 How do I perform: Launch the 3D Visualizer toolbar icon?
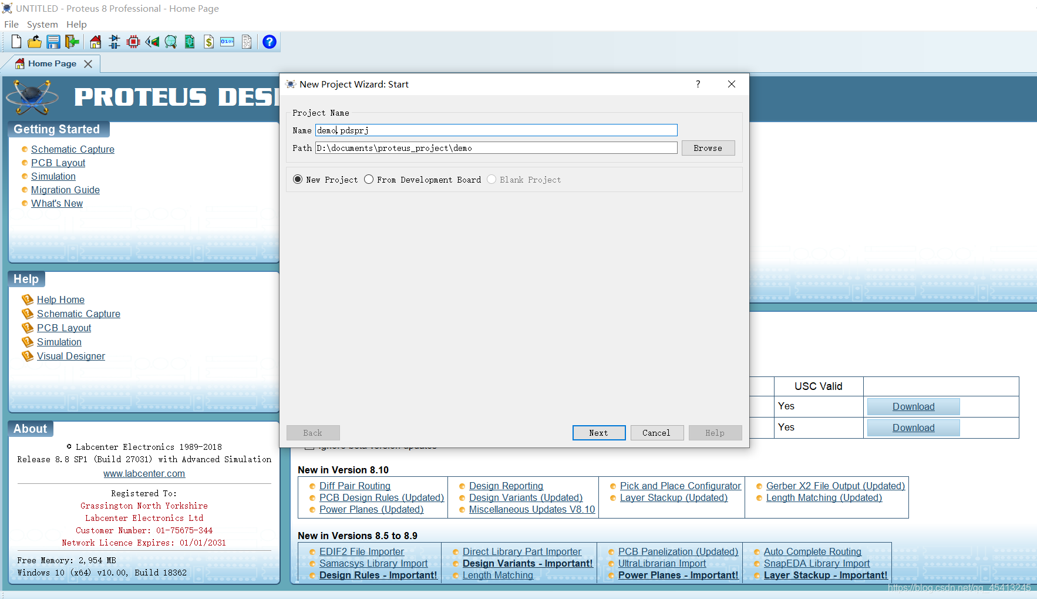152,42
